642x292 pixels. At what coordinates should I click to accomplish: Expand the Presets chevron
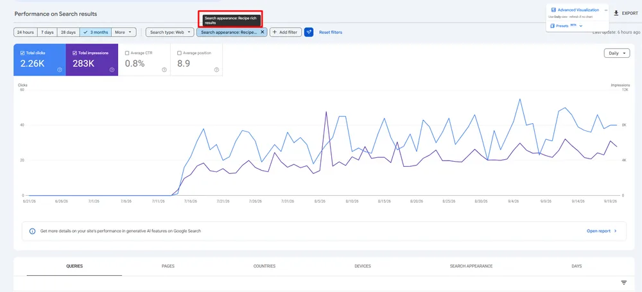tap(580, 26)
